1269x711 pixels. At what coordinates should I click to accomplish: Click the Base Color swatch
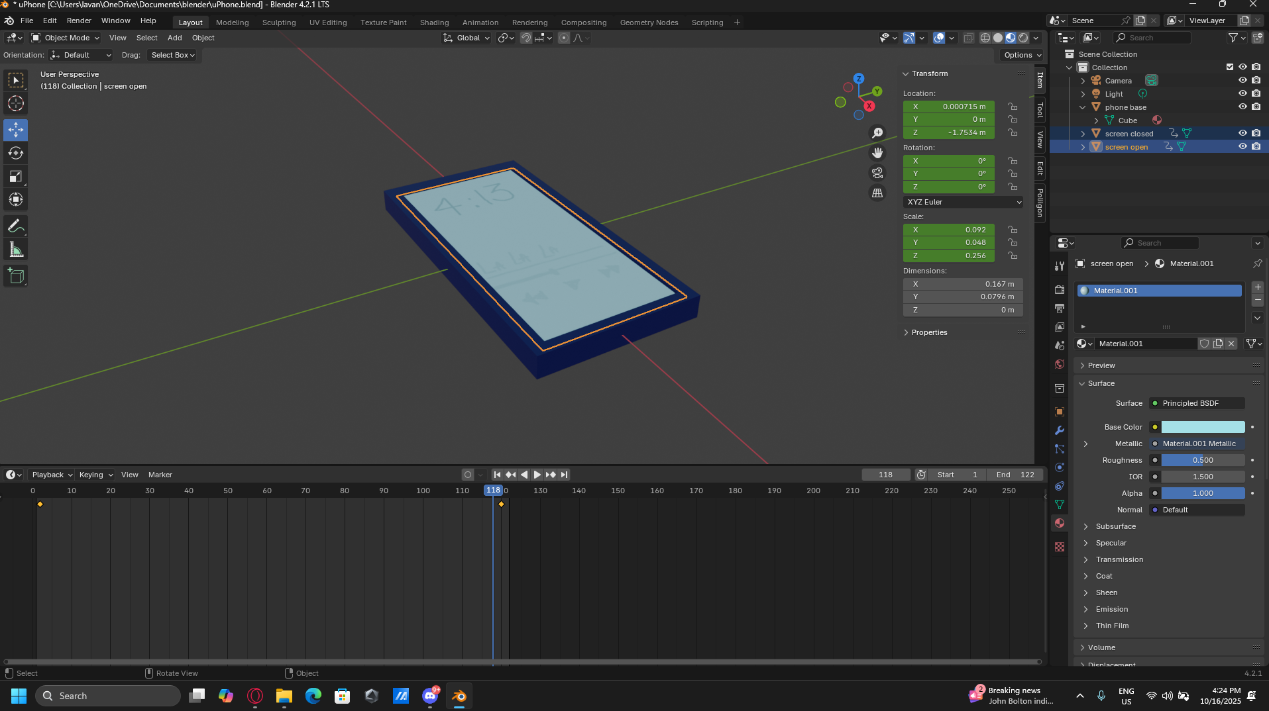1203,427
